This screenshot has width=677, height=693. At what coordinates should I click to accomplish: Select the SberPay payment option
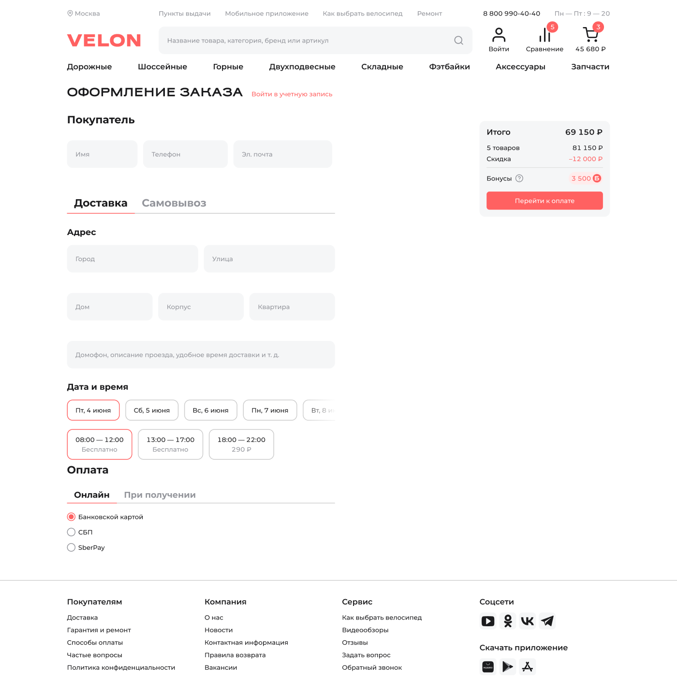click(x=71, y=547)
